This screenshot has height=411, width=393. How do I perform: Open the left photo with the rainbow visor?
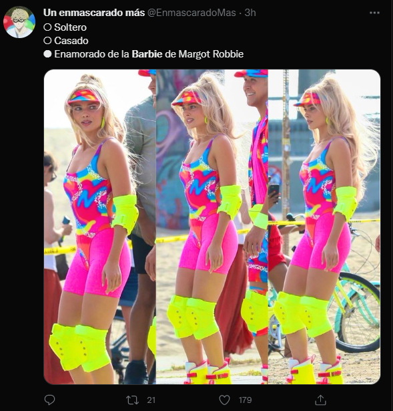click(x=99, y=227)
